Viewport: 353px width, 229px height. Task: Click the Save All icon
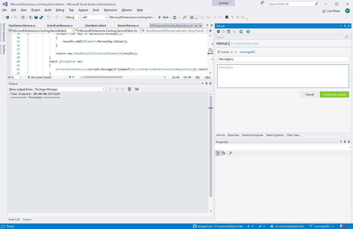41,17
